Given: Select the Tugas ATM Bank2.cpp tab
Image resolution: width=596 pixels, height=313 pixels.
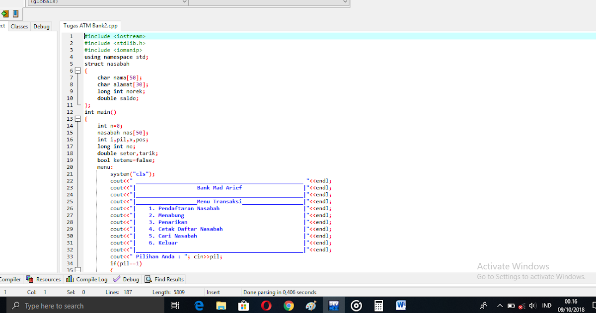Looking at the screenshot, I should pyautogui.click(x=90, y=25).
